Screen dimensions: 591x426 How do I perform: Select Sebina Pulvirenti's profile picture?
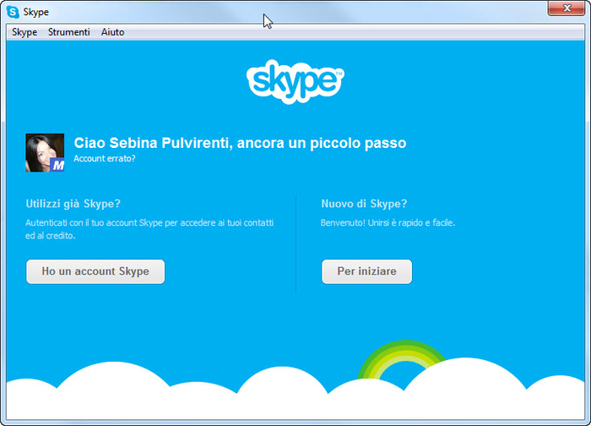coord(42,150)
